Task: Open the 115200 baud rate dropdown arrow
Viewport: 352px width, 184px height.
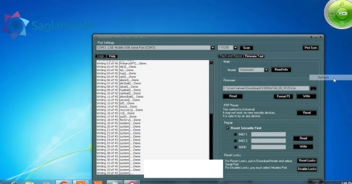Action: pos(236,48)
